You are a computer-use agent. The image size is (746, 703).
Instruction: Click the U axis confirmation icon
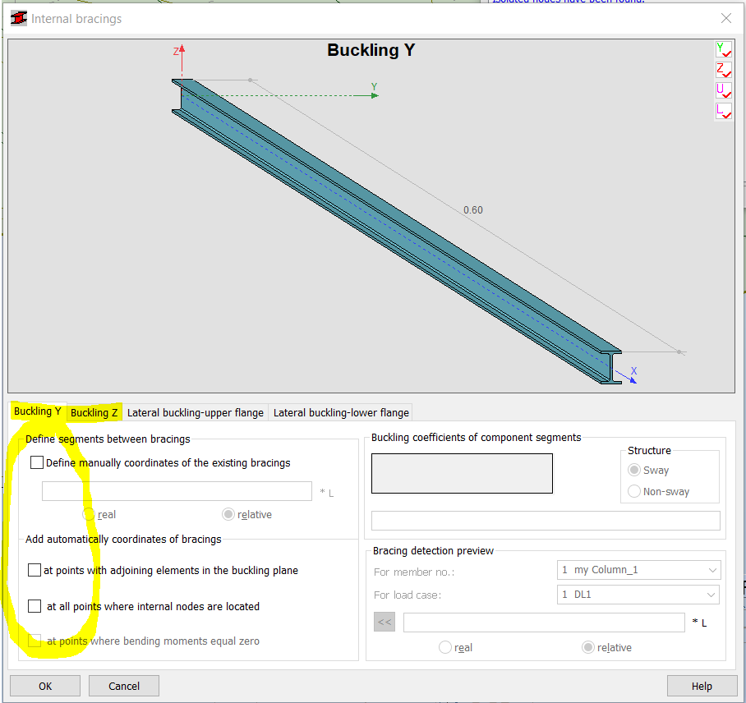click(x=723, y=90)
